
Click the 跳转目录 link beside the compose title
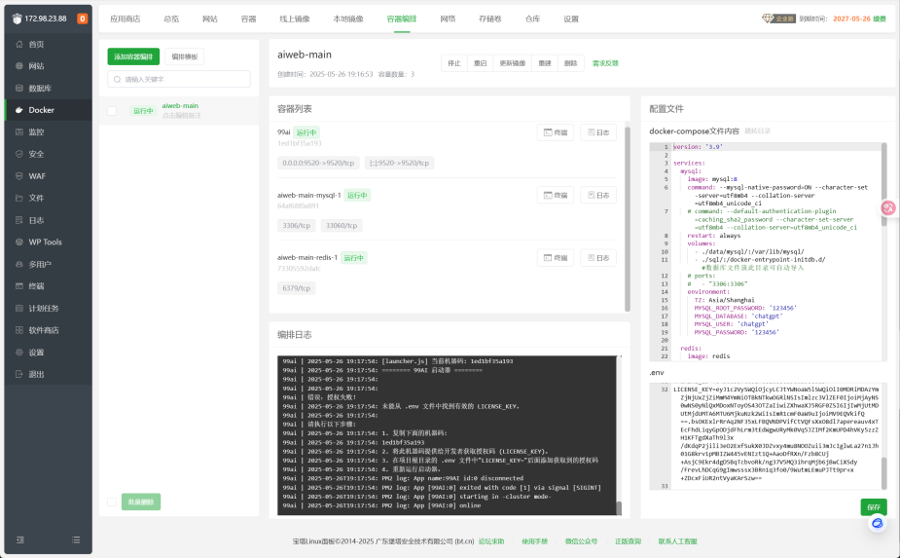pyautogui.click(x=757, y=131)
